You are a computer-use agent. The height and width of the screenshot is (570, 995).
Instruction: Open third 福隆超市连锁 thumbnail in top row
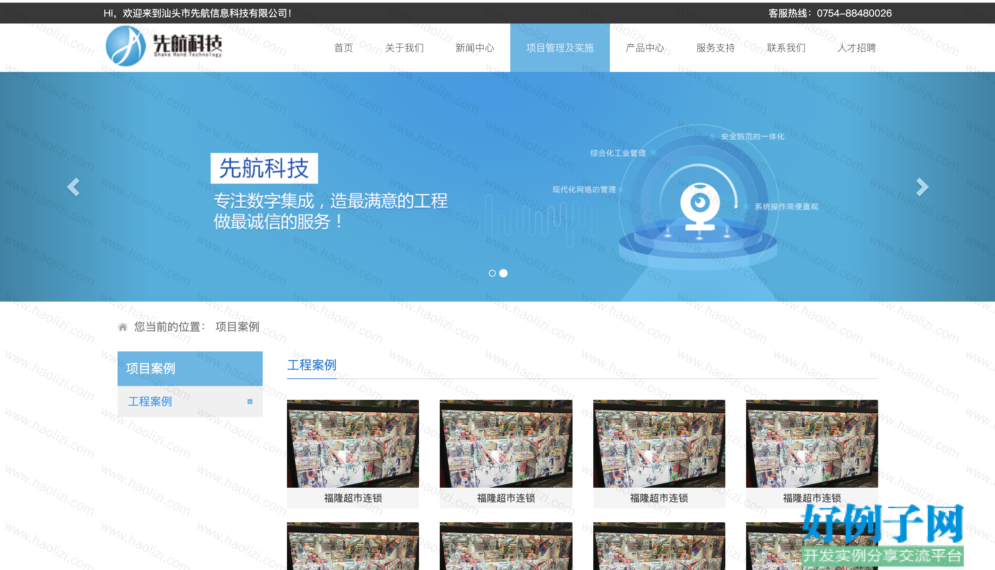[659, 443]
